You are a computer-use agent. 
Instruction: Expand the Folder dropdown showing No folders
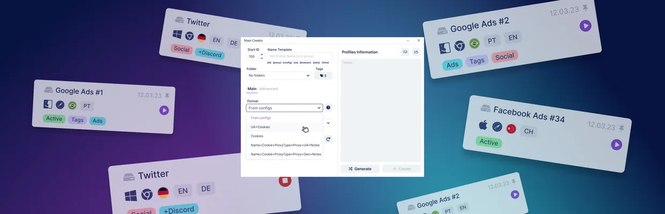point(279,76)
